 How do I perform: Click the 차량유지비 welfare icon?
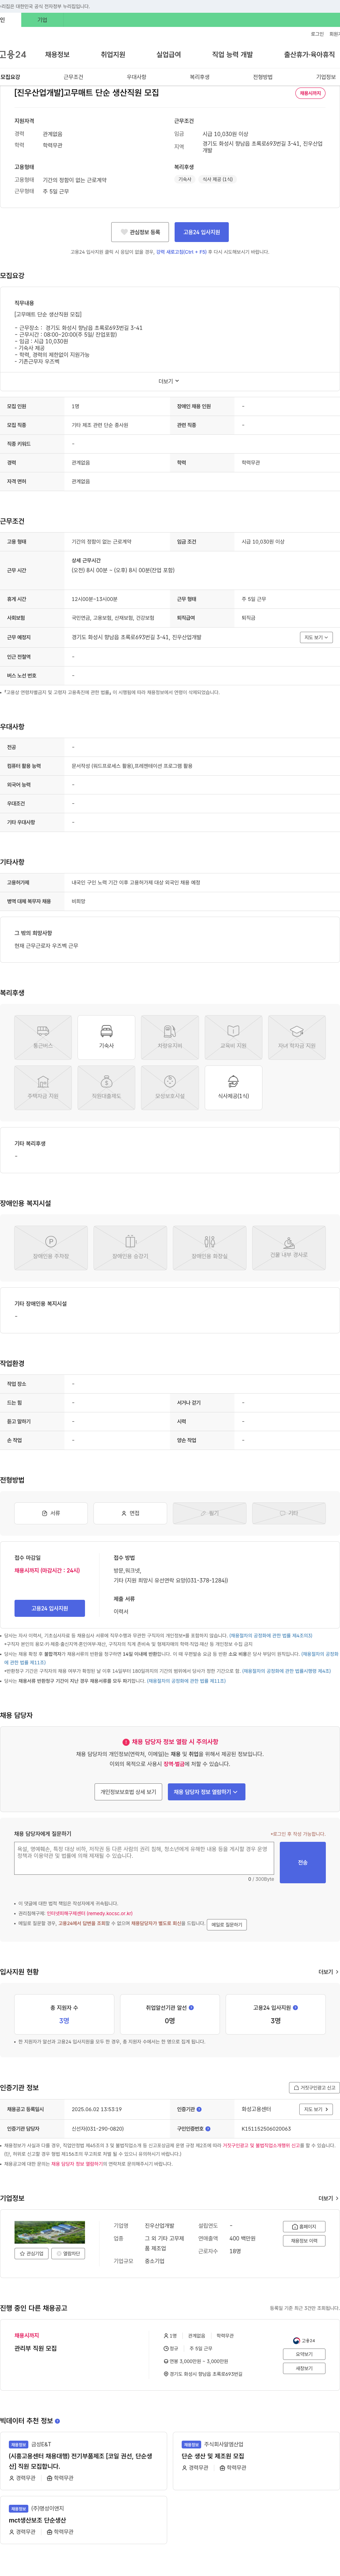pyautogui.click(x=170, y=1037)
